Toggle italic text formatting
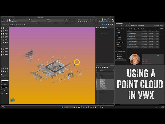 (79, 21)
